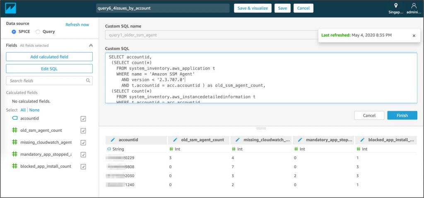Open the QuickSight logo home icon

click(x=10, y=8)
